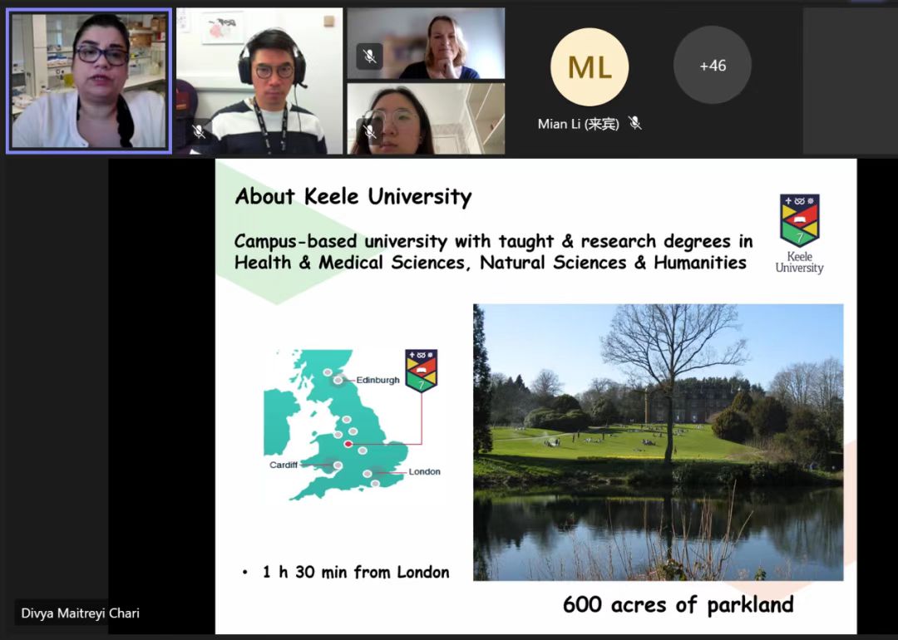Select the highlighted active speaker video tile
Image resolution: width=898 pixels, height=640 pixels.
pos(89,81)
